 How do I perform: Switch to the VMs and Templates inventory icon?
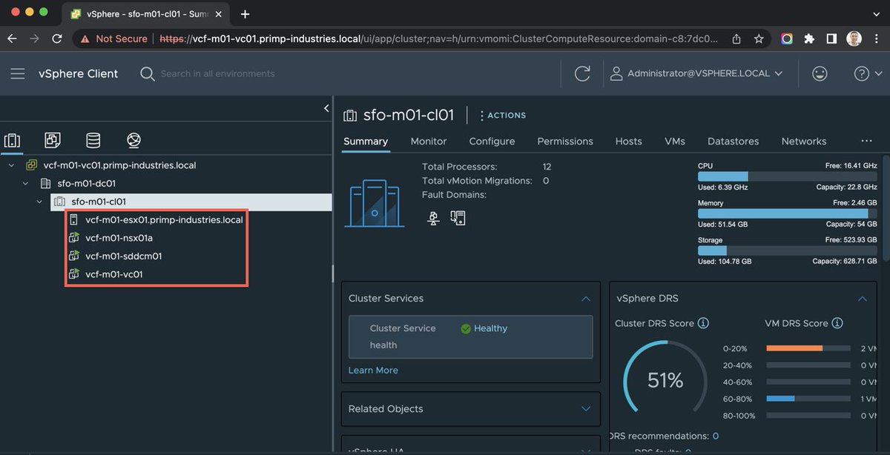(52, 140)
